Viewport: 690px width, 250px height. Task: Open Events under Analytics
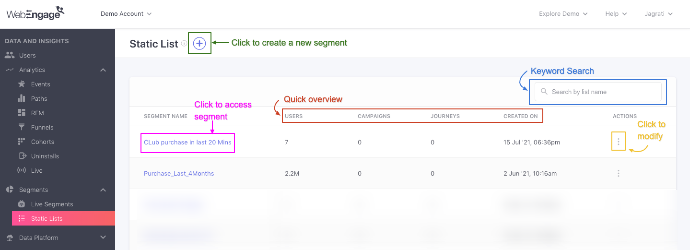pos(41,84)
